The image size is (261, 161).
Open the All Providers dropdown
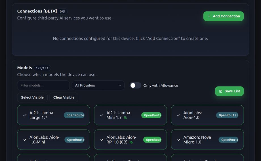[98, 85]
